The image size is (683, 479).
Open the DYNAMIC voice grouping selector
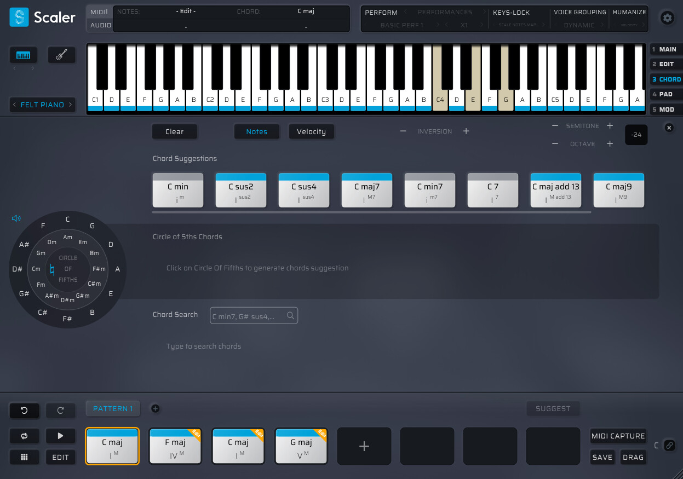coord(579,25)
